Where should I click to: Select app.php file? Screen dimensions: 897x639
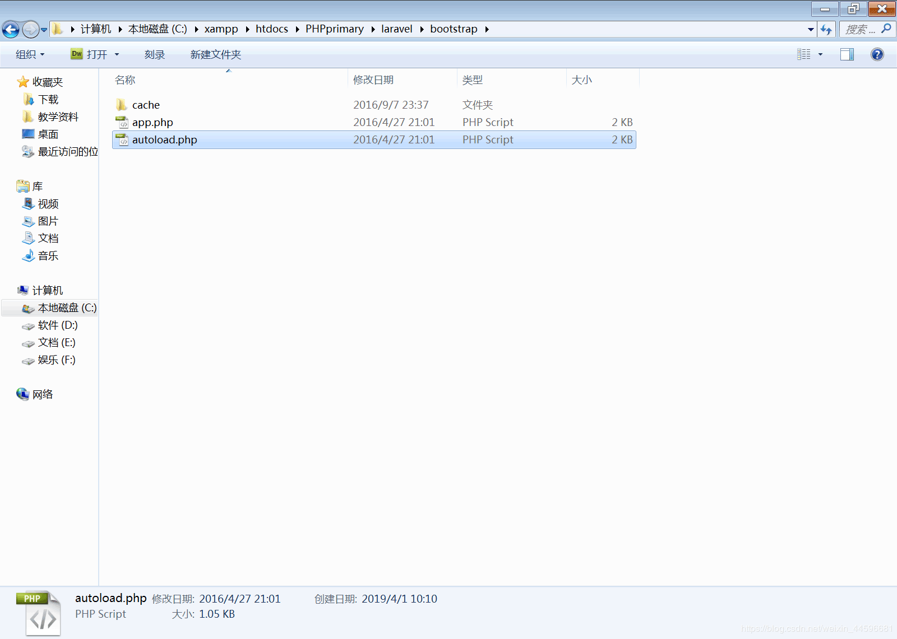pos(152,122)
